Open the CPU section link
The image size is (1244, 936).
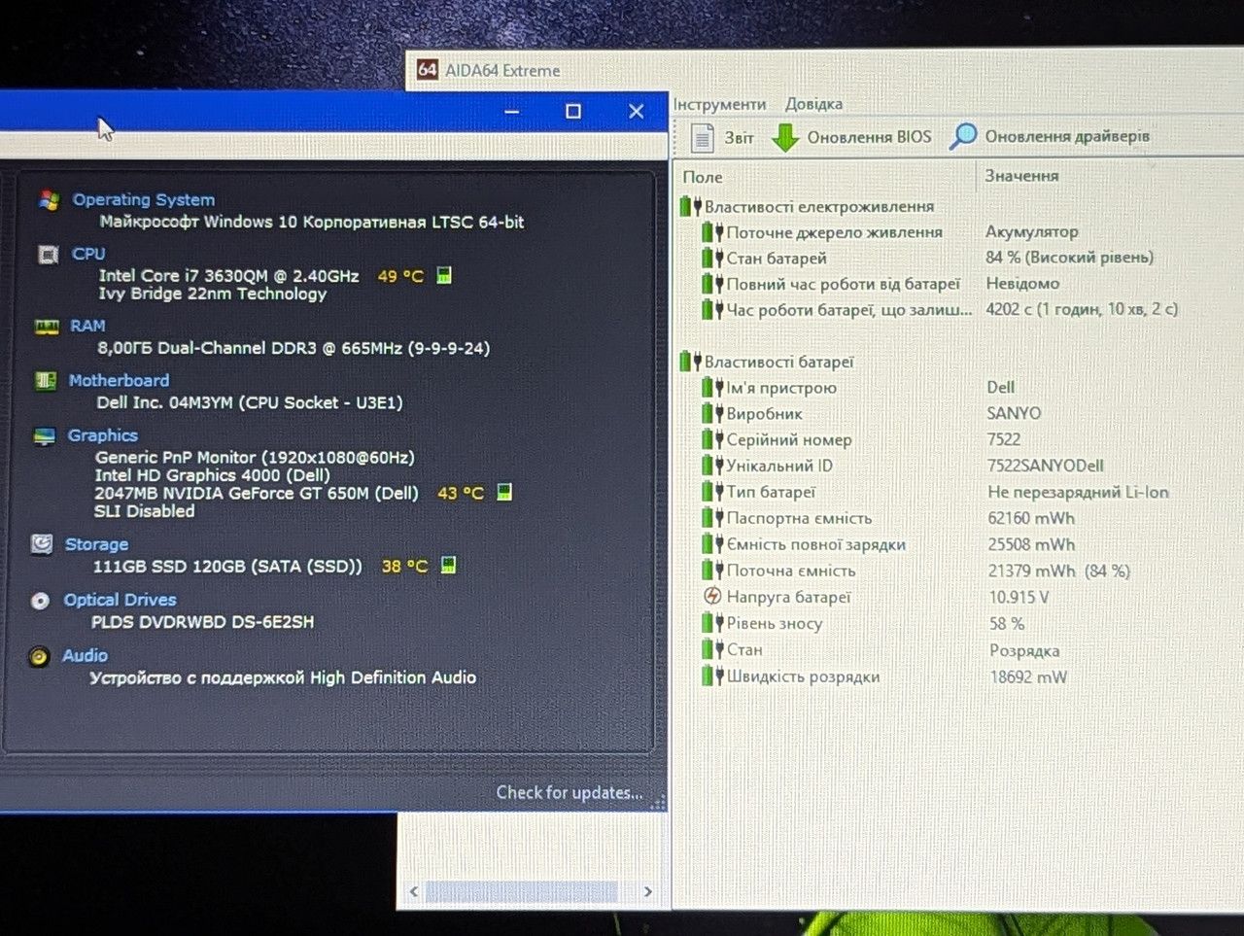click(88, 254)
